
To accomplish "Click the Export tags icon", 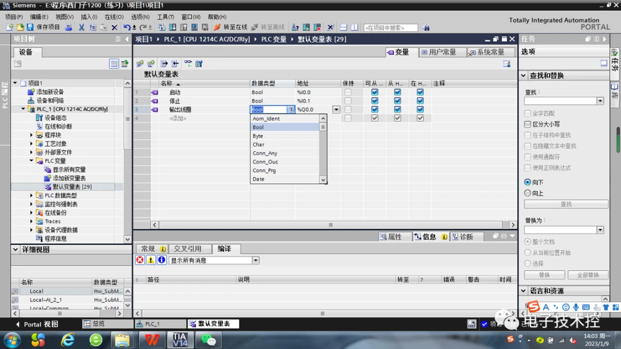I will tap(164, 64).
